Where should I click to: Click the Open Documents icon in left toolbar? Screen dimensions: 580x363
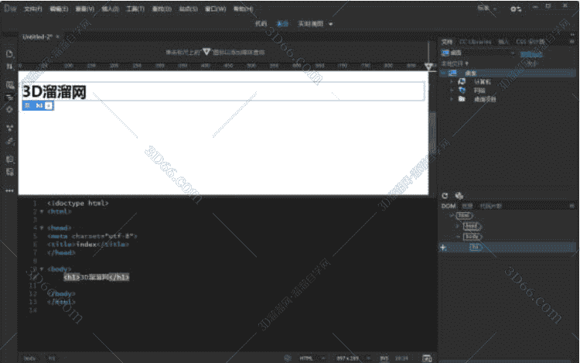(x=10, y=54)
